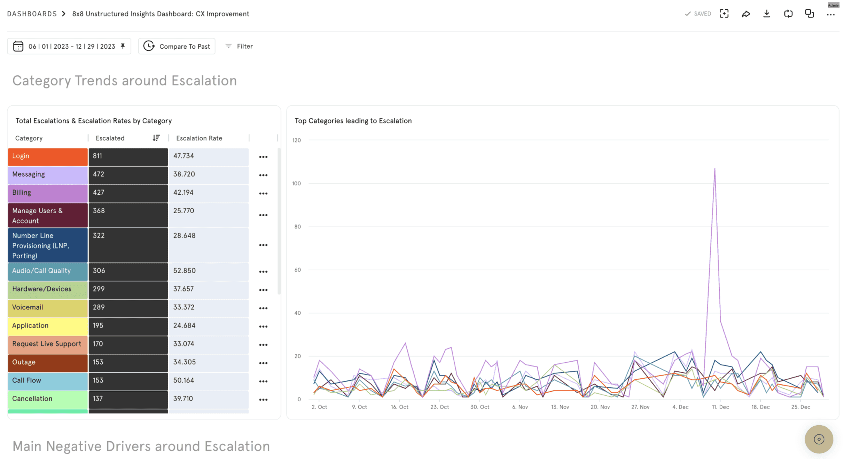Click the Category column header
The width and height of the screenshot is (844, 459).
point(29,138)
